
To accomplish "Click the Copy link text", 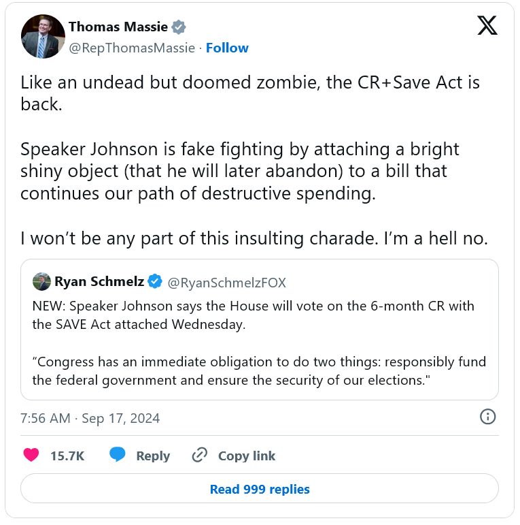I will point(247,456).
